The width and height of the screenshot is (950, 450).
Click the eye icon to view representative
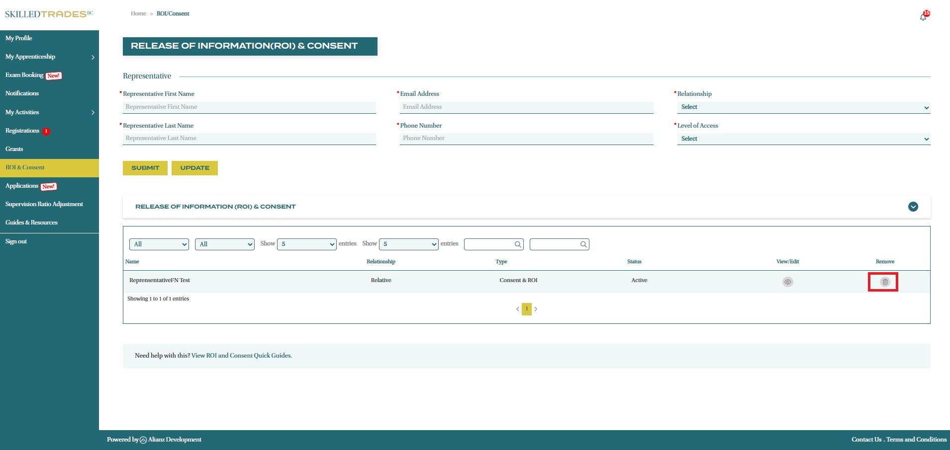pos(787,282)
